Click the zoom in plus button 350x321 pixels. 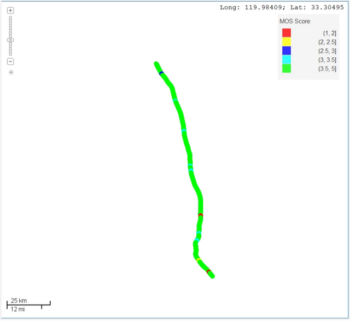[10, 10]
